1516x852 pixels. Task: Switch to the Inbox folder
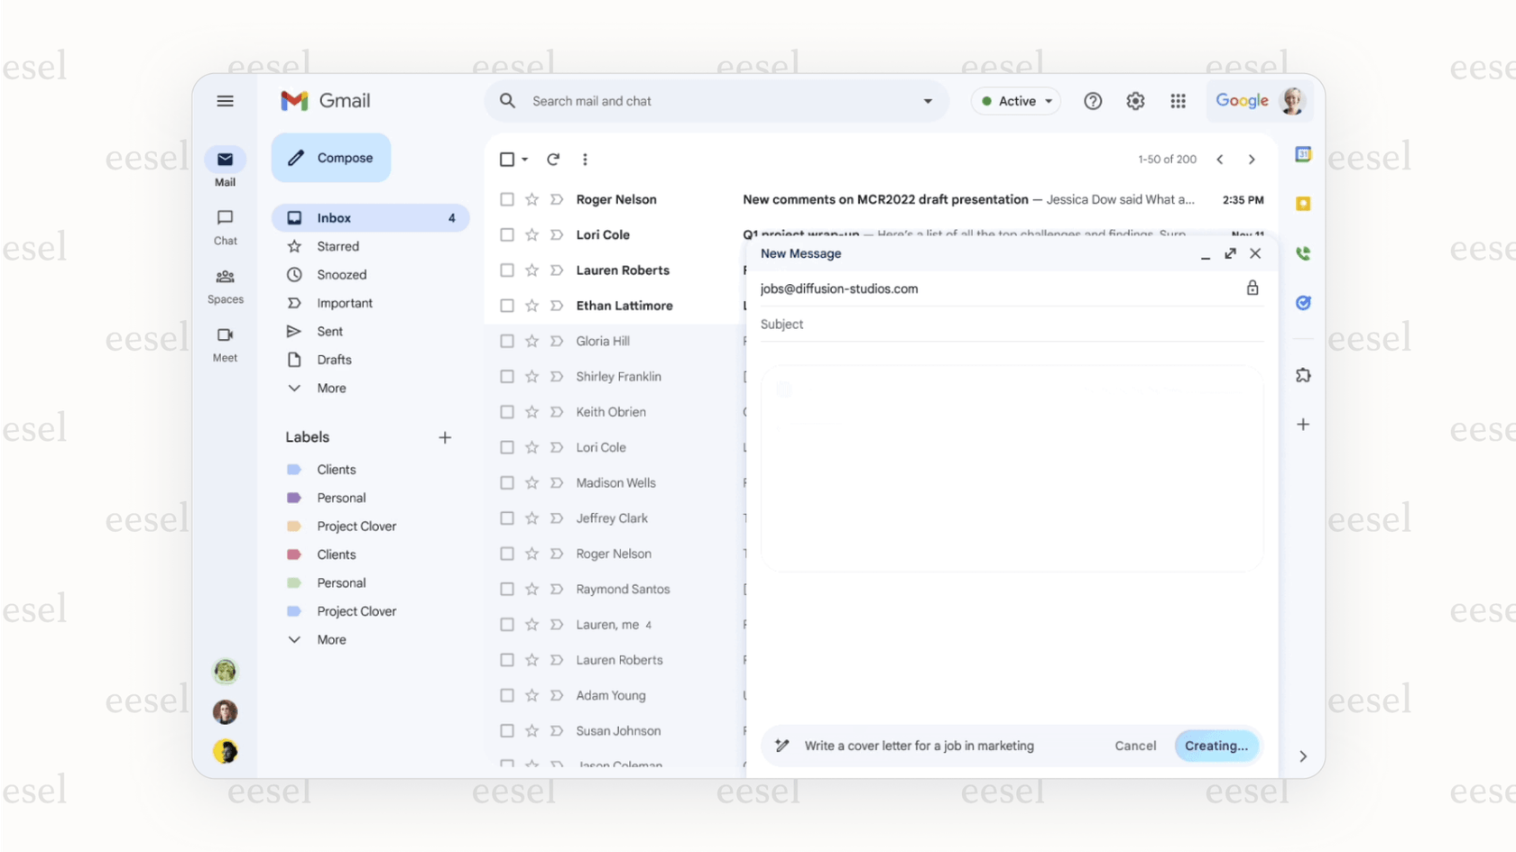click(335, 217)
